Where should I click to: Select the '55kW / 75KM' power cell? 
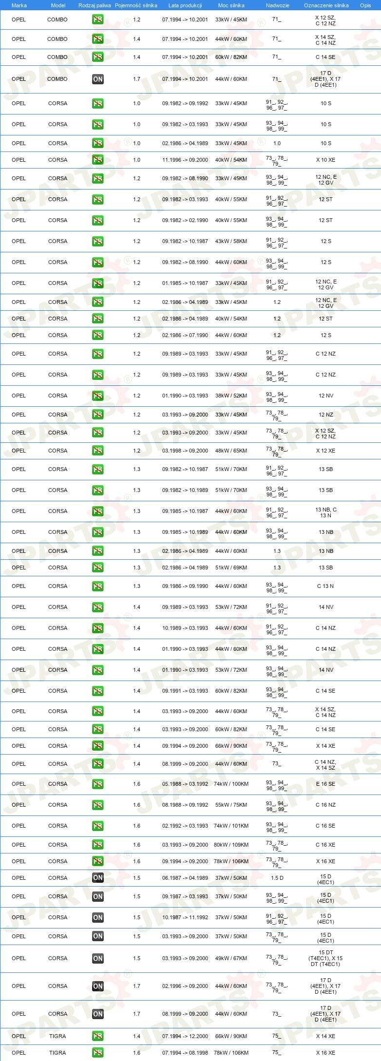(x=231, y=805)
